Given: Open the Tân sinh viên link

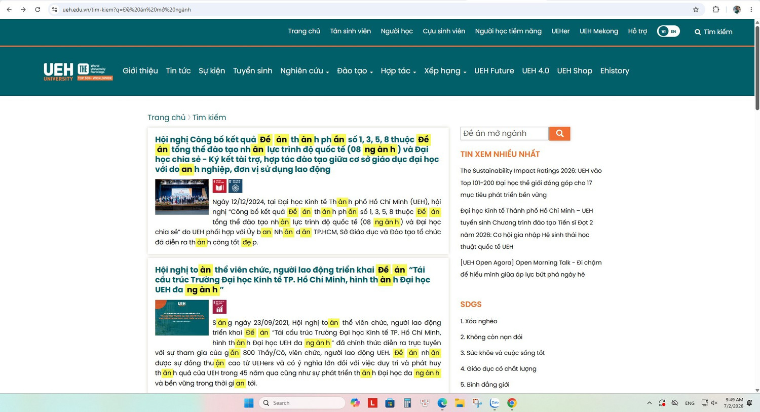Looking at the screenshot, I should [351, 31].
